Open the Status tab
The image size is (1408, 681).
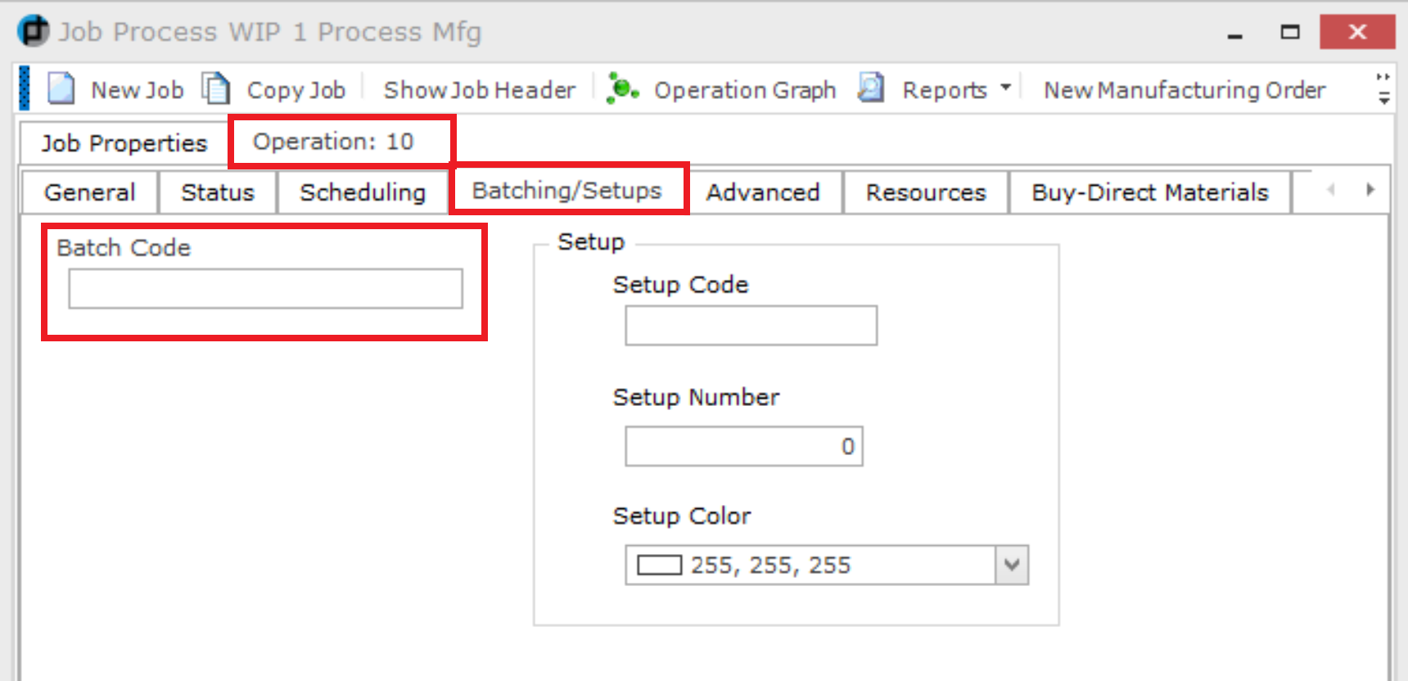(x=218, y=192)
